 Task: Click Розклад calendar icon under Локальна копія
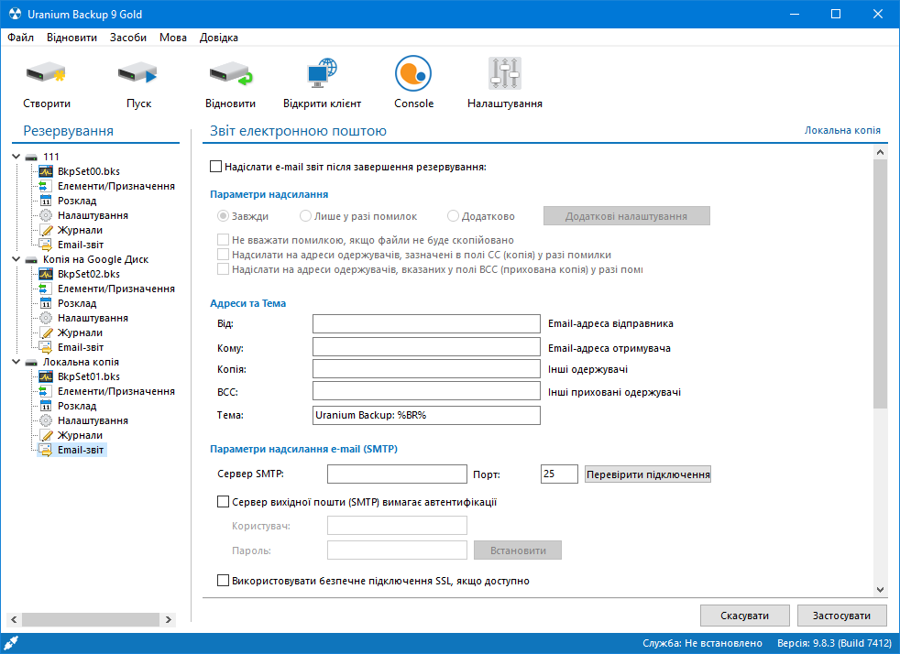click(45, 406)
